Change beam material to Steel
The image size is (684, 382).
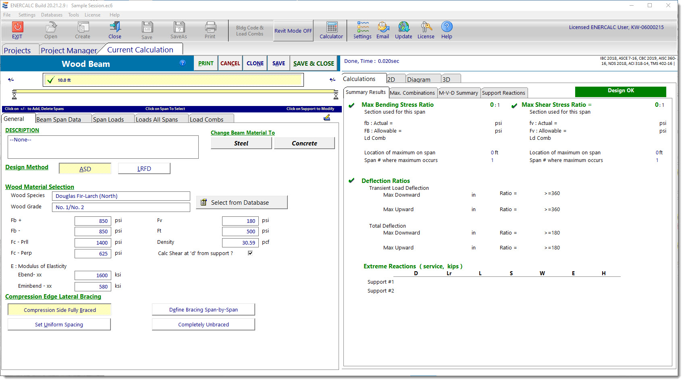pyautogui.click(x=241, y=143)
